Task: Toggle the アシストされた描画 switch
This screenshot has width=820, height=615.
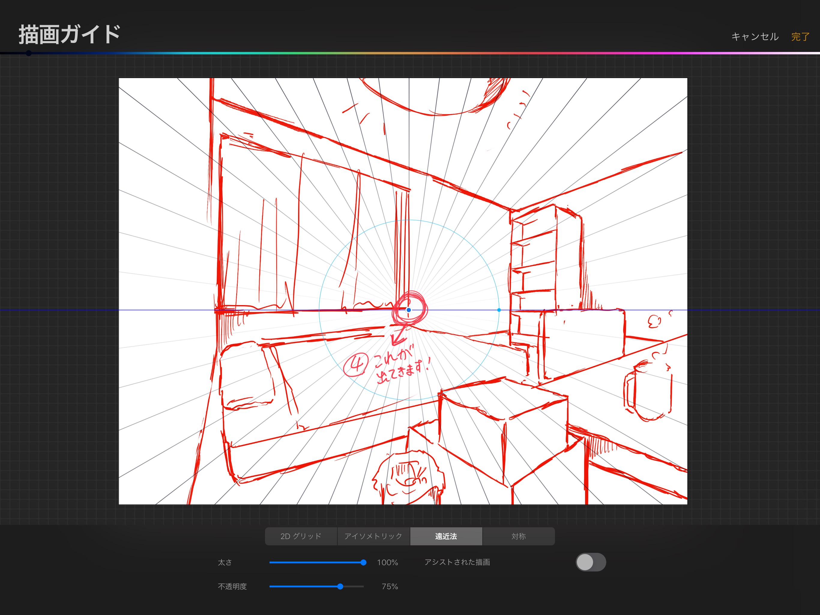Action: [591, 562]
